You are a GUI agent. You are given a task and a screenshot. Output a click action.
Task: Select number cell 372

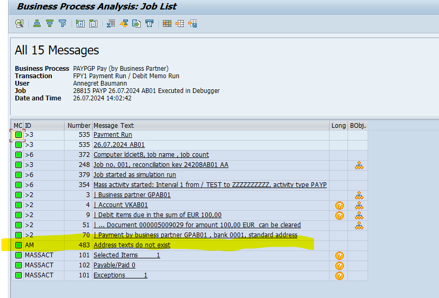[79, 155]
